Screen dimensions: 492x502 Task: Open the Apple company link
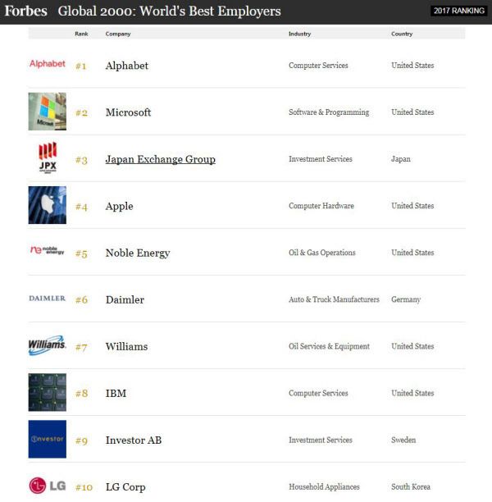pyautogui.click(x=119, y=206)
